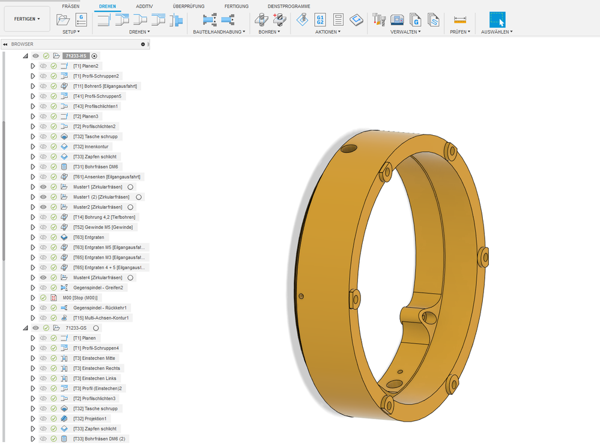
Task: Select [T32] Projektion1 operation
Action: (90, 419)
